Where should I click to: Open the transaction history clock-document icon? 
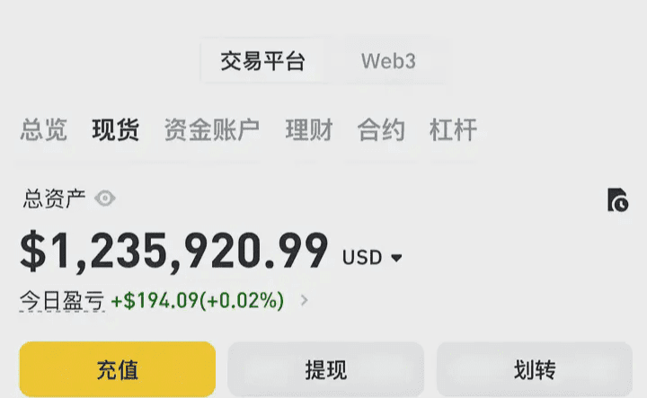point(617,200)
